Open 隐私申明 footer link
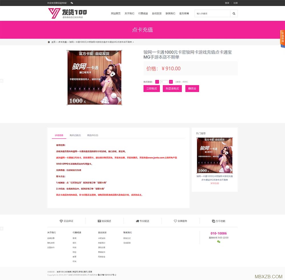285x280 pixels. 51,243
